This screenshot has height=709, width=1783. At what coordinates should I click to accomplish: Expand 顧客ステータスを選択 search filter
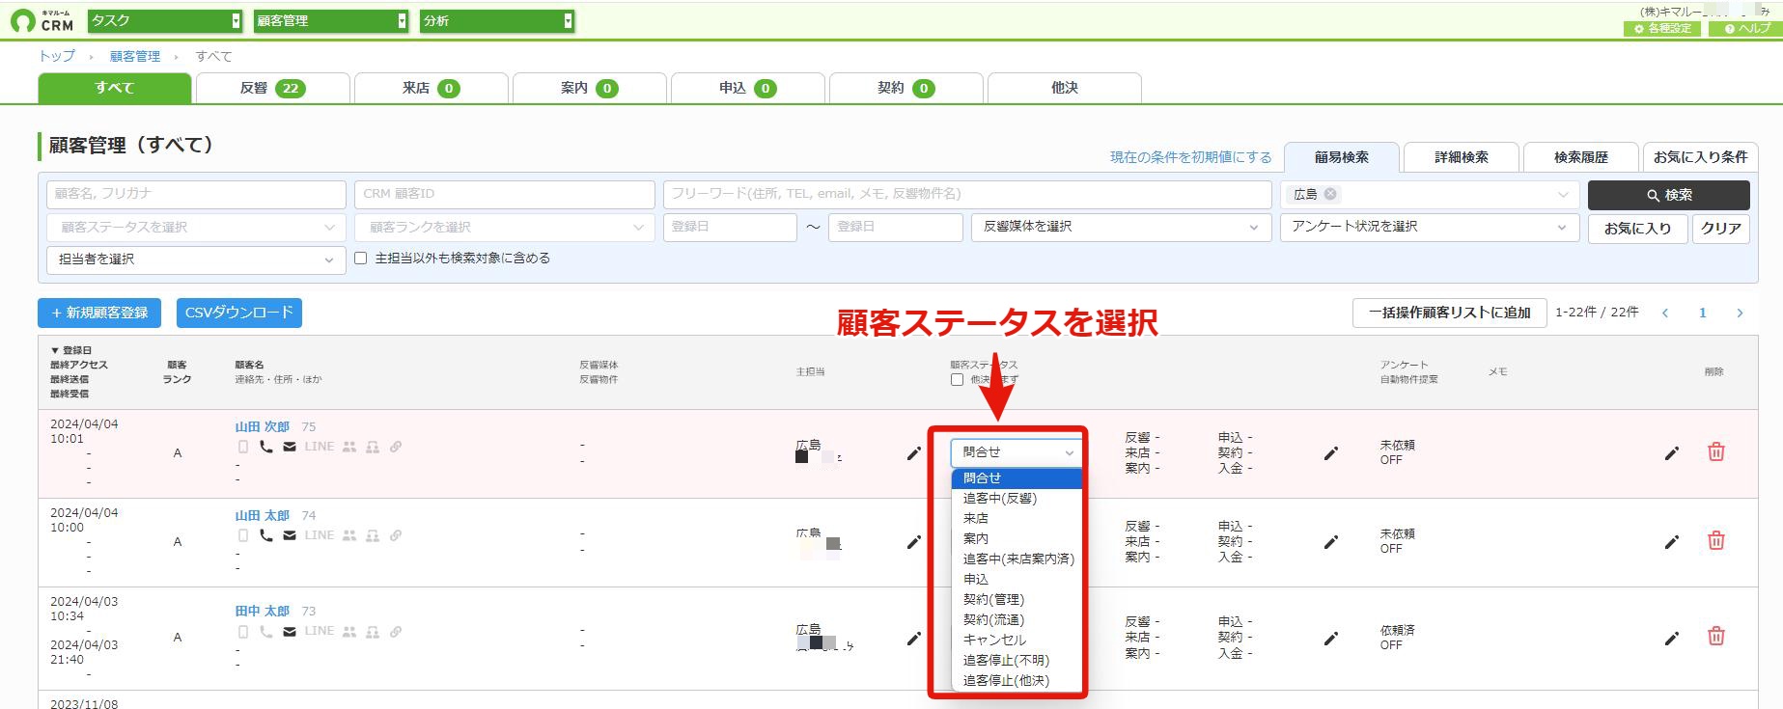tap(196, 227)
